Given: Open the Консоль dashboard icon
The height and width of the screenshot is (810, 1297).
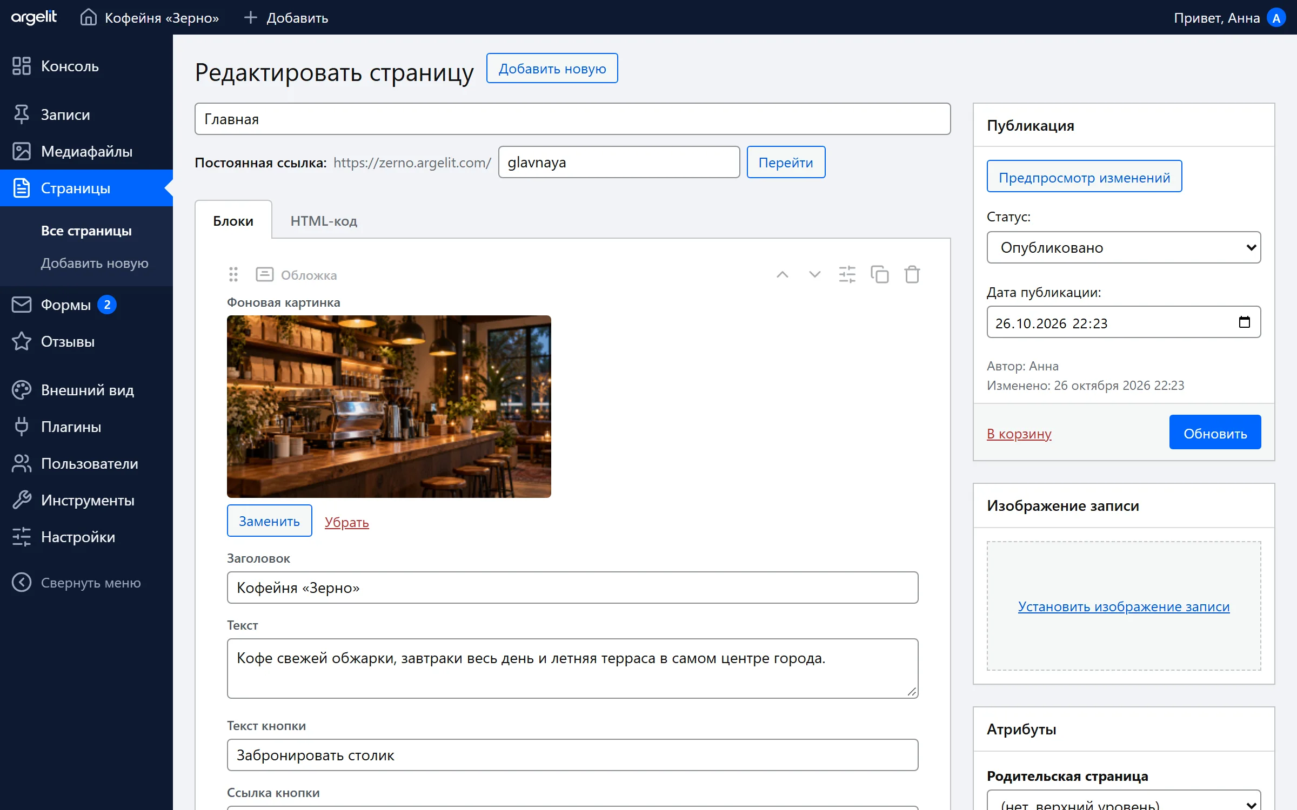Looking at the screenshot, I should tap(22, 66).
